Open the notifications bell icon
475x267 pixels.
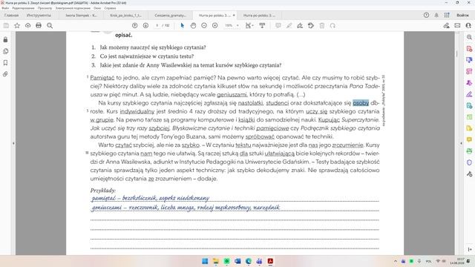(x=436, y=15)
